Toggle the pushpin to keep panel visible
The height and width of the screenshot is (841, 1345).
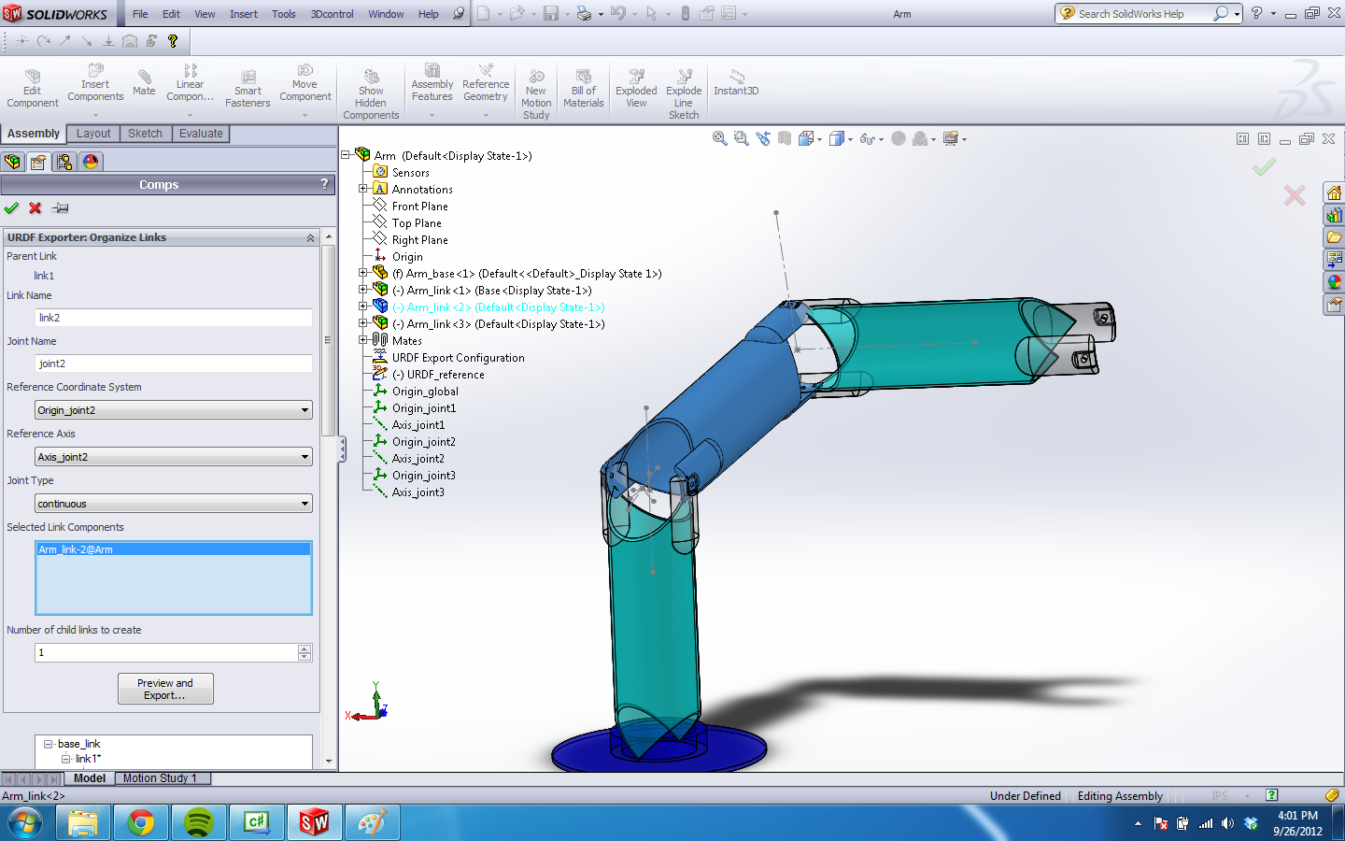click(60, 208)
